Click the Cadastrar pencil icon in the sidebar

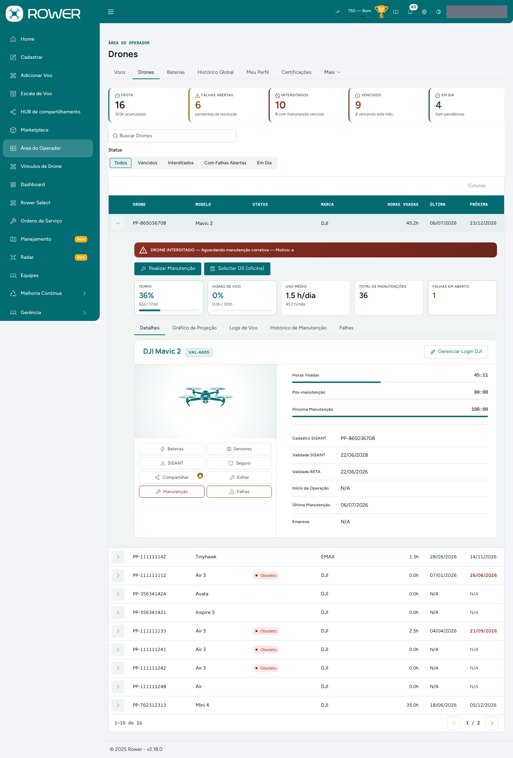(x=13, y=57)
